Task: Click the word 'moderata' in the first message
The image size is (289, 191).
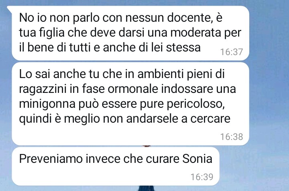Action: pyautogui.click(x=195, y=33)
